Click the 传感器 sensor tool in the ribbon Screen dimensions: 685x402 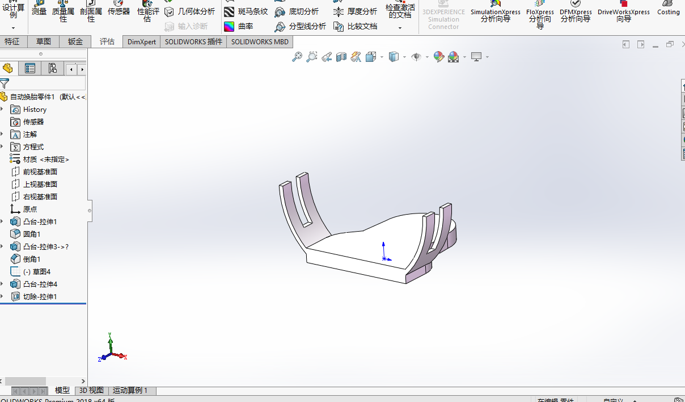119,8
